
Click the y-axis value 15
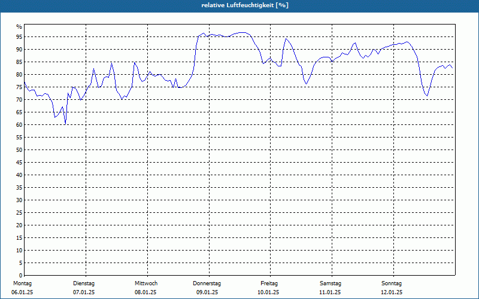tap(19, 237)
